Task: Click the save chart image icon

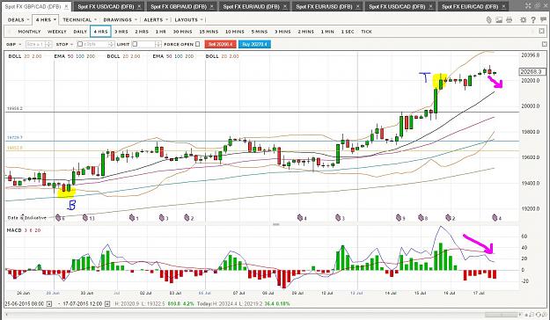Action: pos(499,20)
